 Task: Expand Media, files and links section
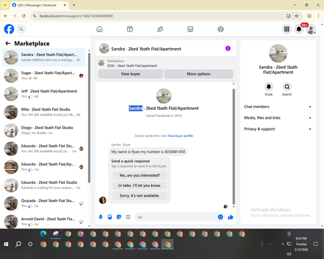[x=278, y=118]
